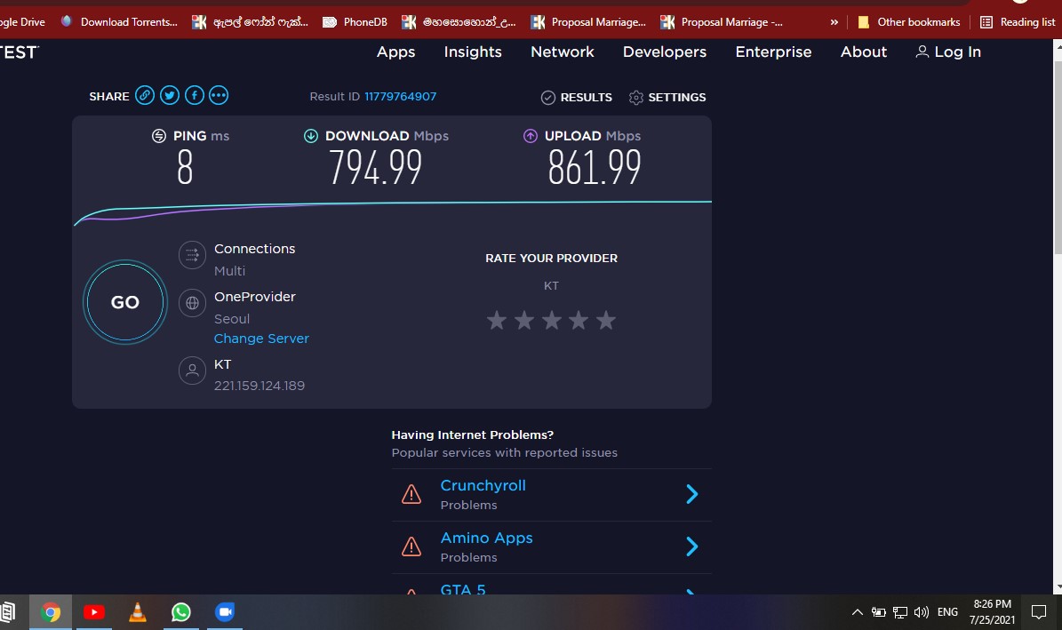Expand Crunchyroll problems chevron
The image size is (1062, 630).
(691, 494)
